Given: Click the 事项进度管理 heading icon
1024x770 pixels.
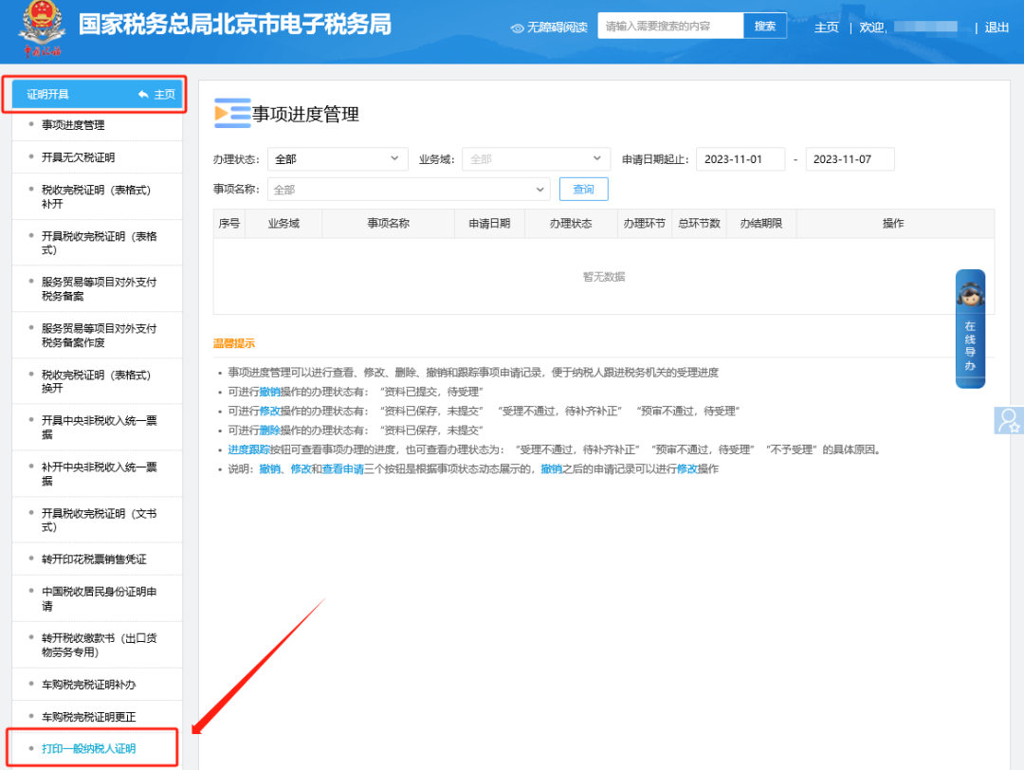Looking at the screenshot, I should 231,114.
